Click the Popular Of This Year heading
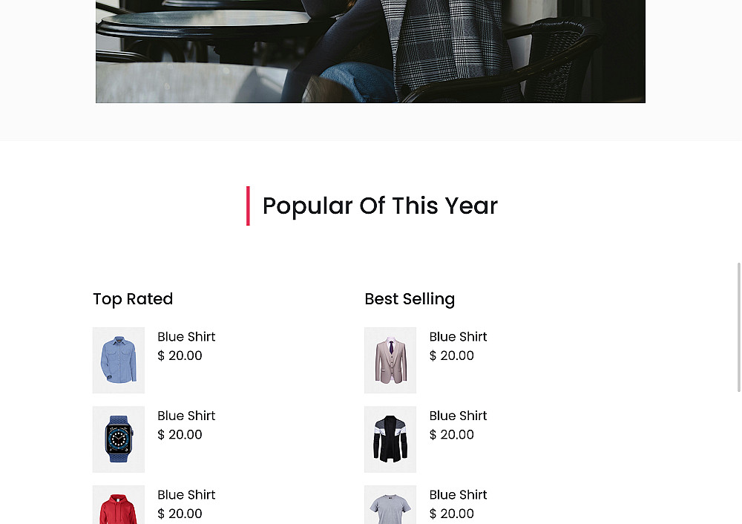The height and width of the screenshot is (524, 742). coord(380,206)
